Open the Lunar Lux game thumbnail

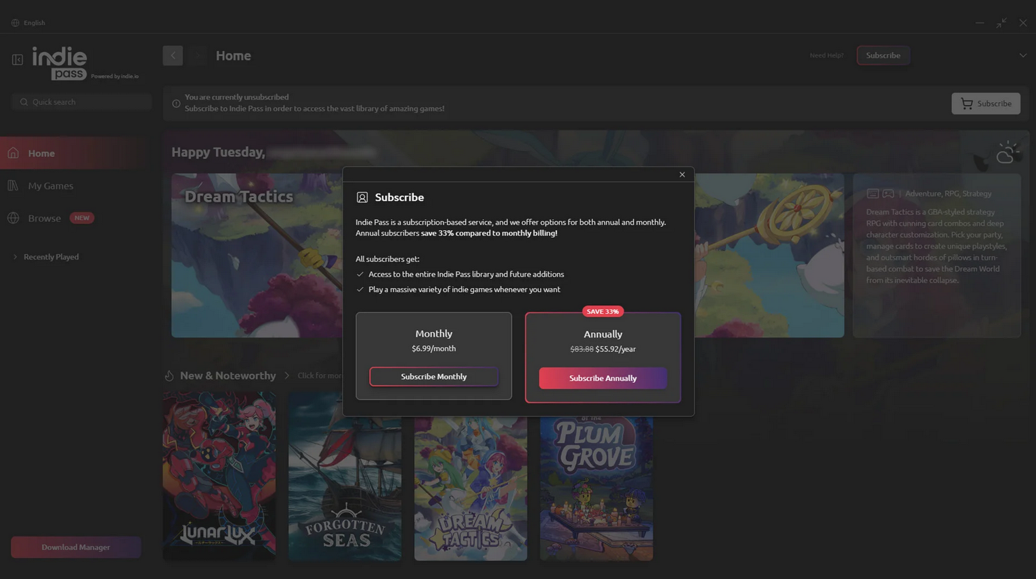(219, 476)
